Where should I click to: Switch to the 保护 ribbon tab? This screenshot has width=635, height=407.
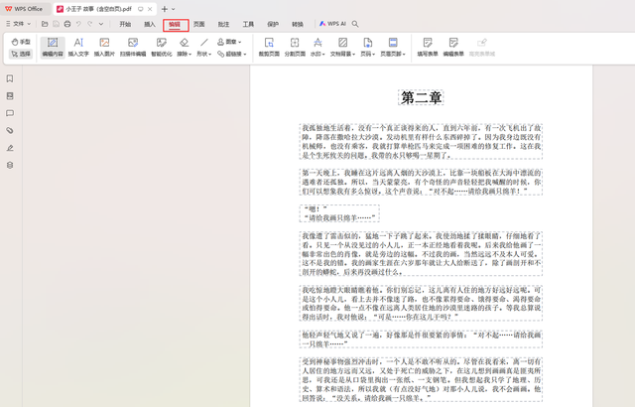[273, 24]
